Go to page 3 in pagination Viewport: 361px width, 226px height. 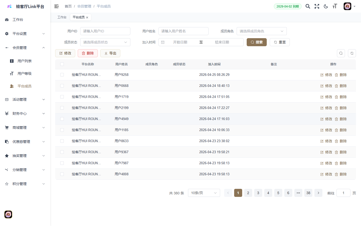(258, 193)
